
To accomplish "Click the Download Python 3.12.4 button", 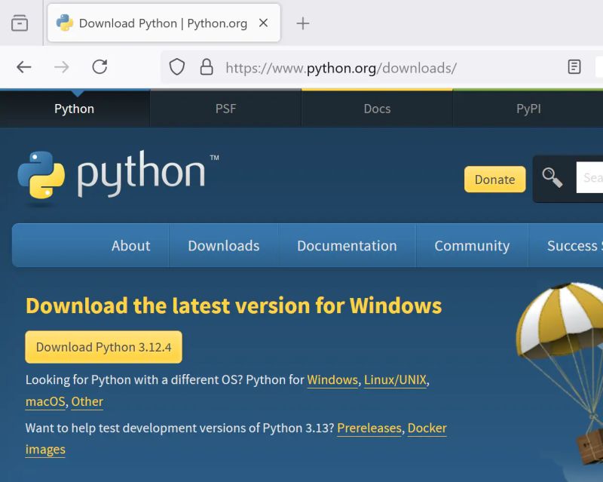I will point(103,347).
